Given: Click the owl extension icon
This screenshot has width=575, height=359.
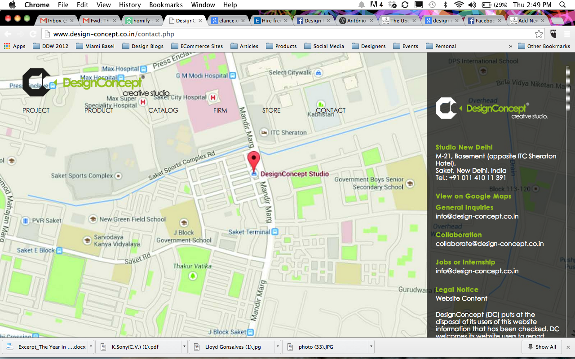Looking at the screenshot, I should coord(553,34).
